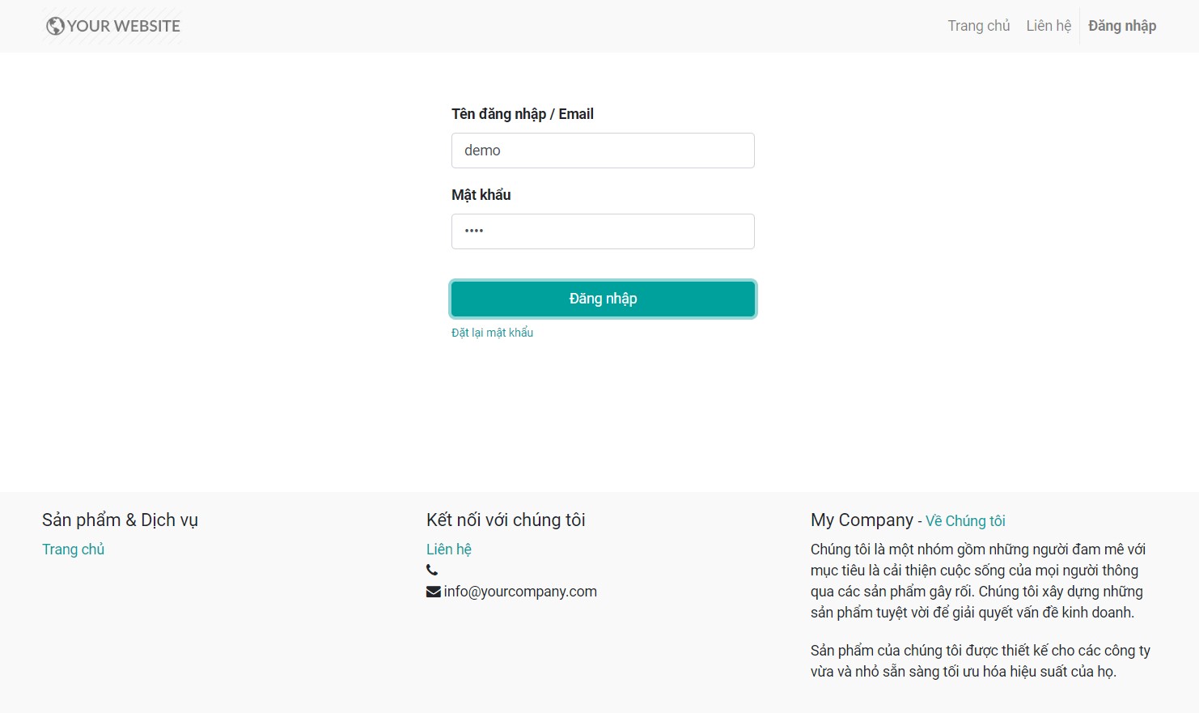Click the info@yourcompany.com email address
The image size is (1199, 713).
pos(520,592)
